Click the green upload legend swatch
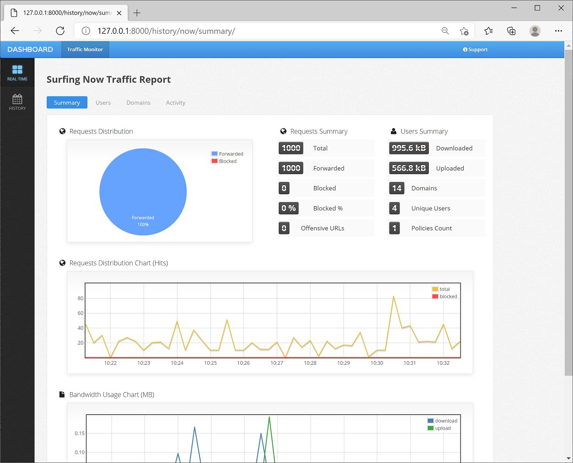Image resolution: width=573 pixels, height=463 pixels. [431, 428]
